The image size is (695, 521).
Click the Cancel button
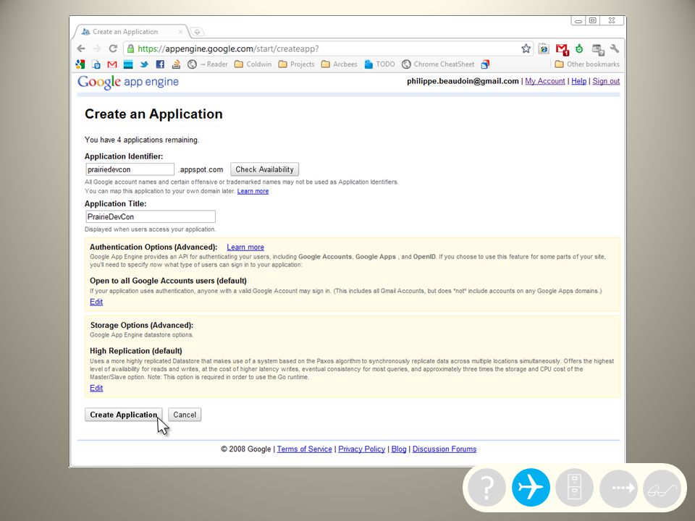tap(185, 415)
